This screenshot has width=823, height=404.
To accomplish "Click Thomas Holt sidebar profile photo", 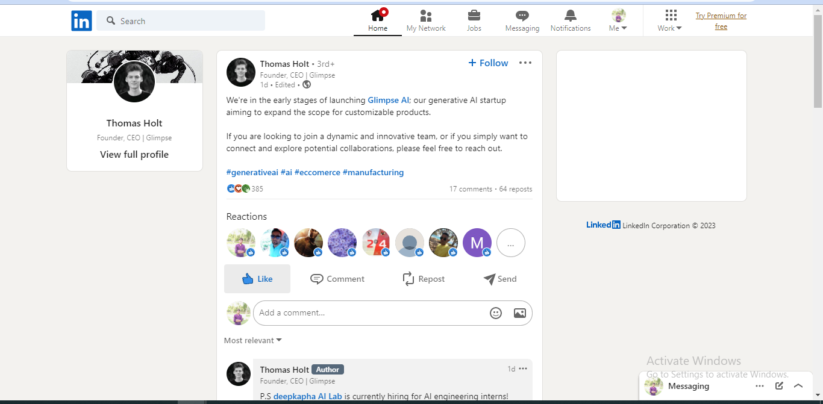I will point(134,82).
